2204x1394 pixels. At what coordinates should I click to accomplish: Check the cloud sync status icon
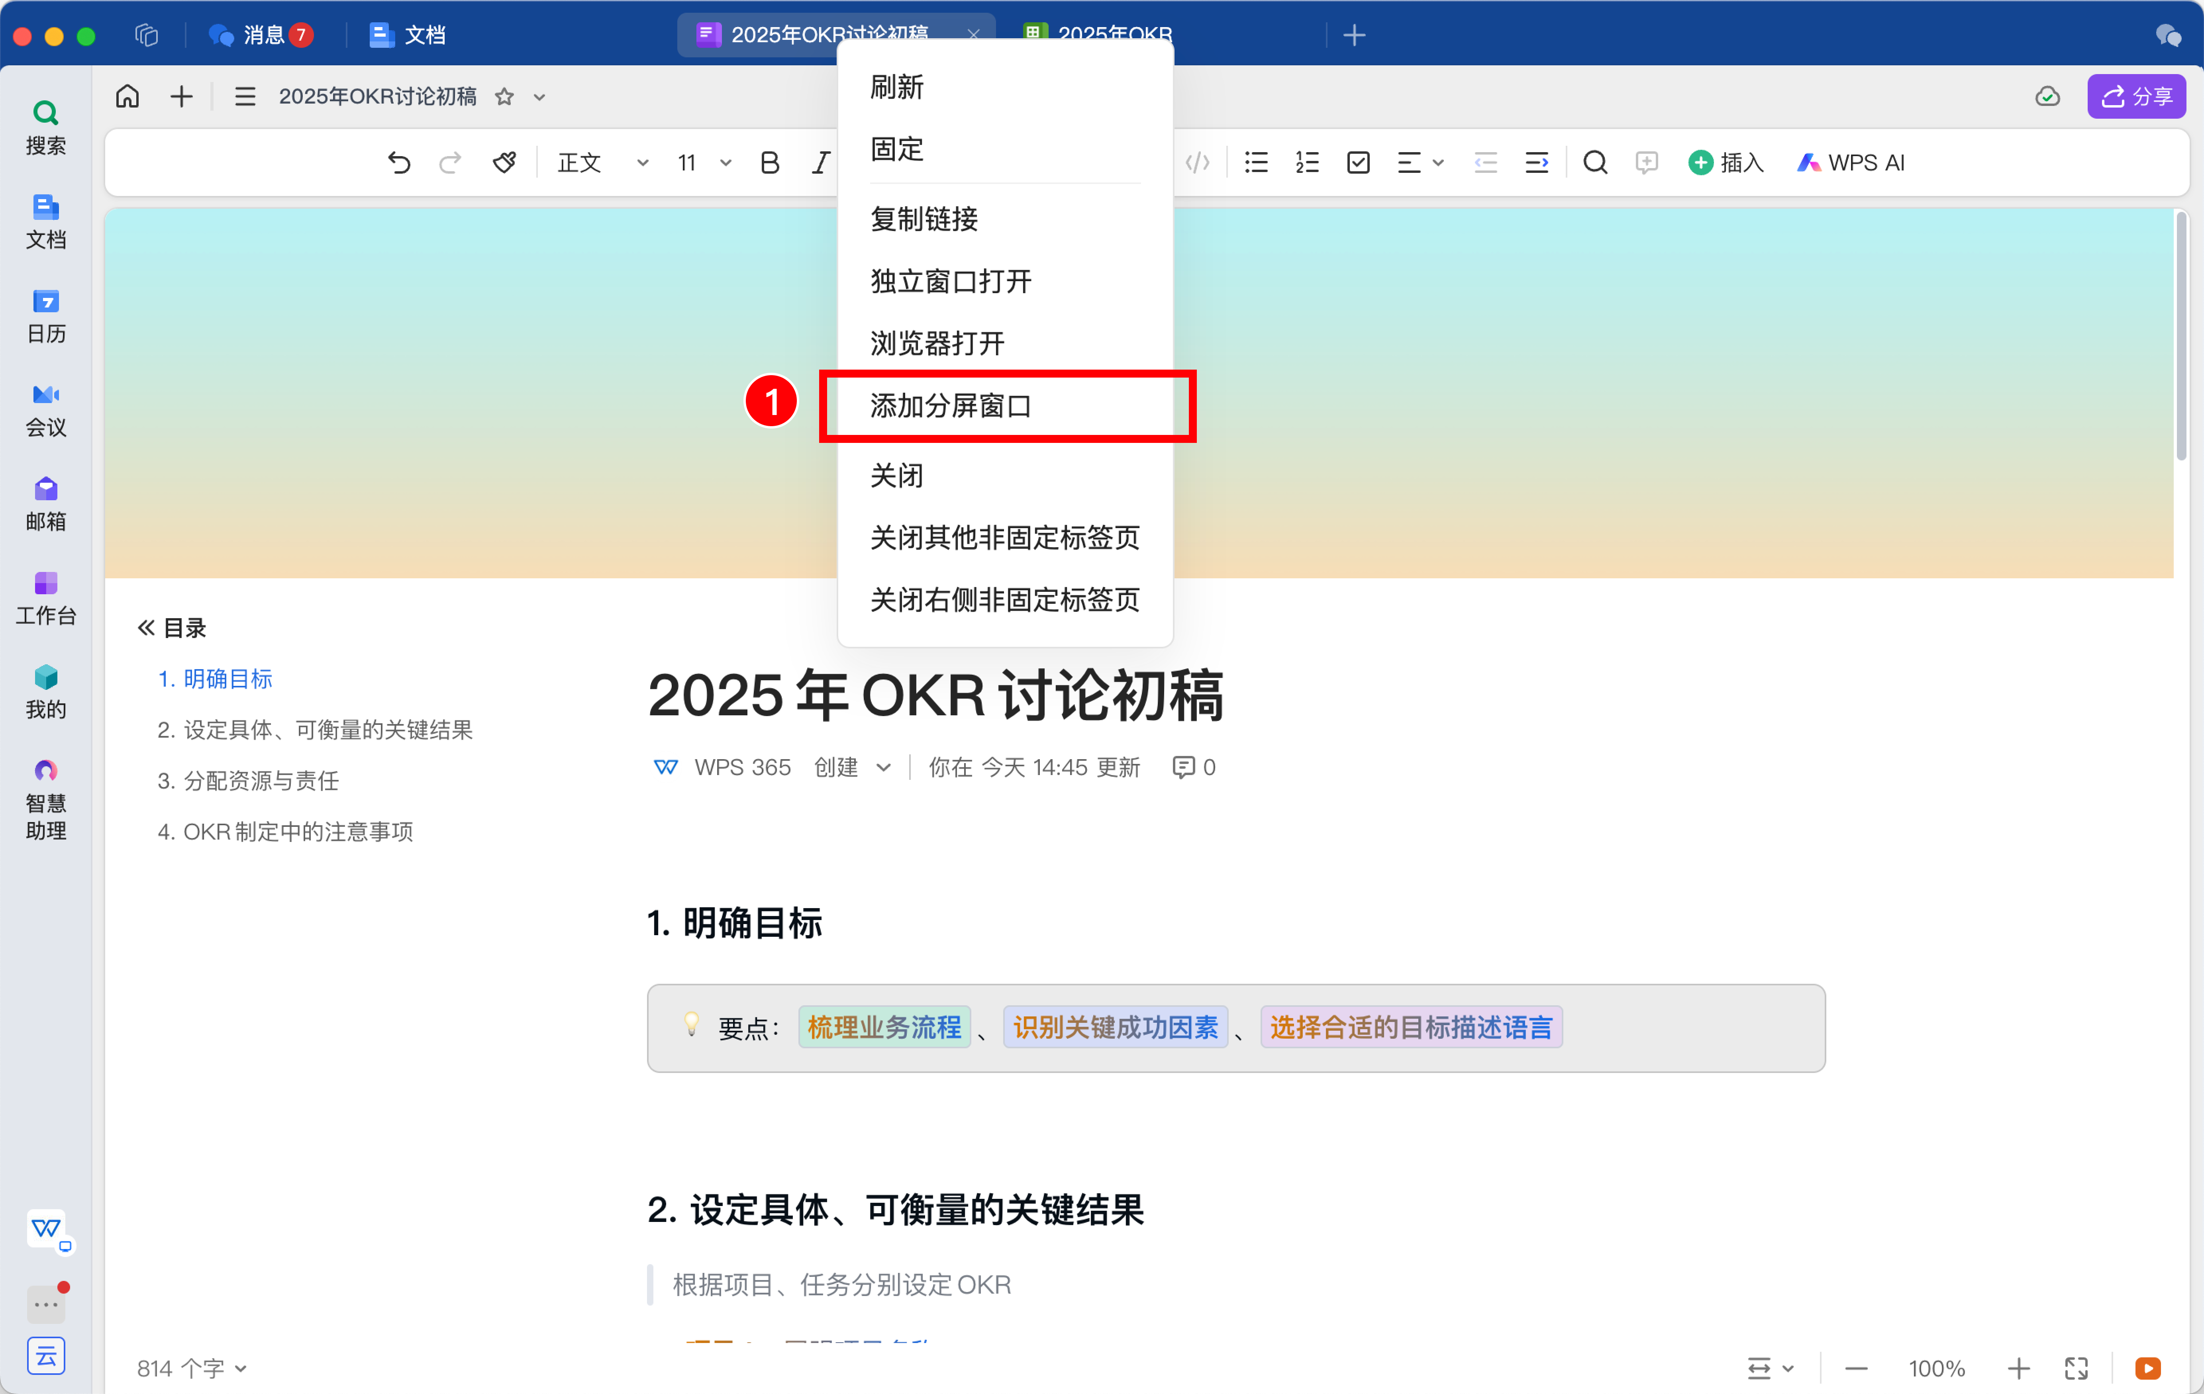pyautogui.click(x=2047, y=96)
